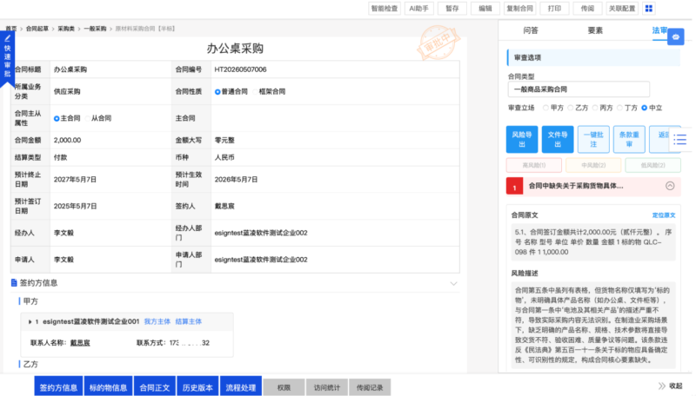Click the 智能检查 button
Screen dimensions: 696x396
(385, 9)
